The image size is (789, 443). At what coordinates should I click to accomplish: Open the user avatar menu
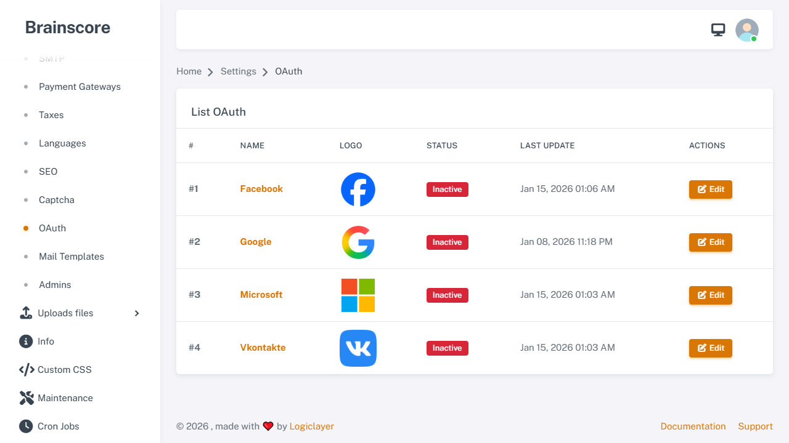click(x=747, y=30)
